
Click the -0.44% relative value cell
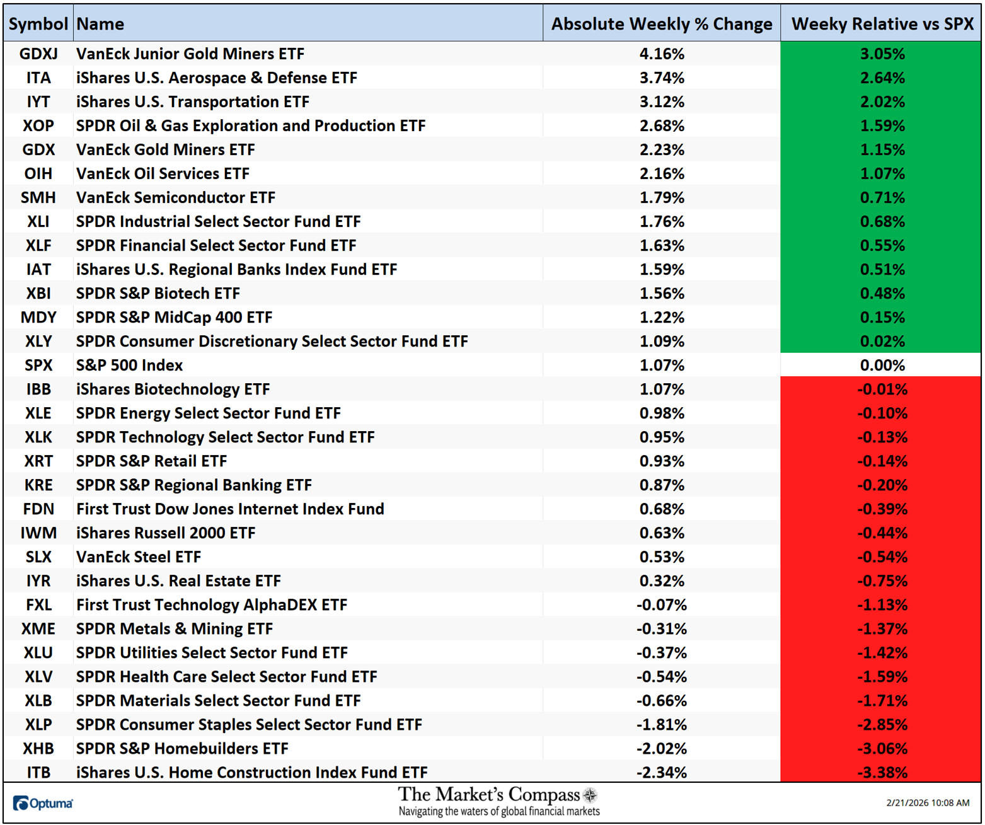882,533
